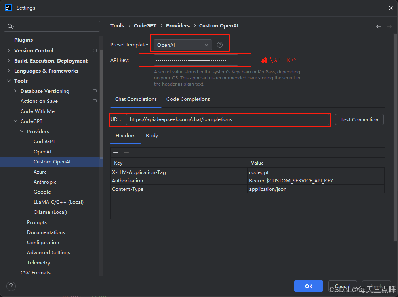Click the minus remove header icon
398x297 pixels.
126,152
